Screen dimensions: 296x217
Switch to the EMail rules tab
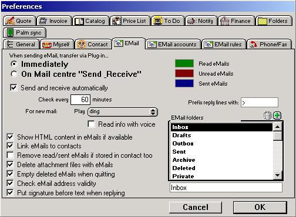pyautogui.click(x=224, y=45)
